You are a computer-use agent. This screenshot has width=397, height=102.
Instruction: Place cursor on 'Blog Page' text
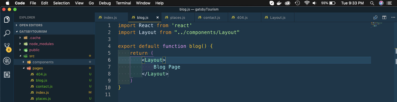click(x=167, y=67)
